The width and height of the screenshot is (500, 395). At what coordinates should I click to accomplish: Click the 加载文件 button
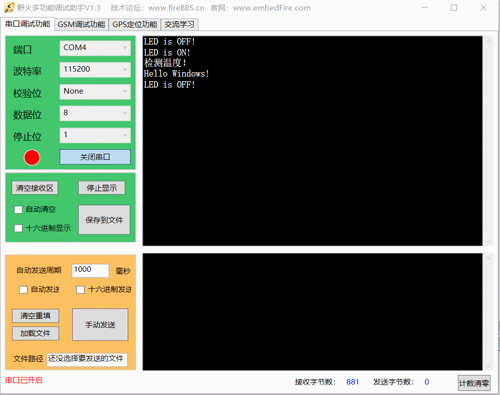point(36,333)
